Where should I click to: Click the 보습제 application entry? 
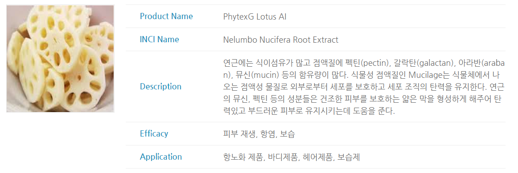point(349,157)
